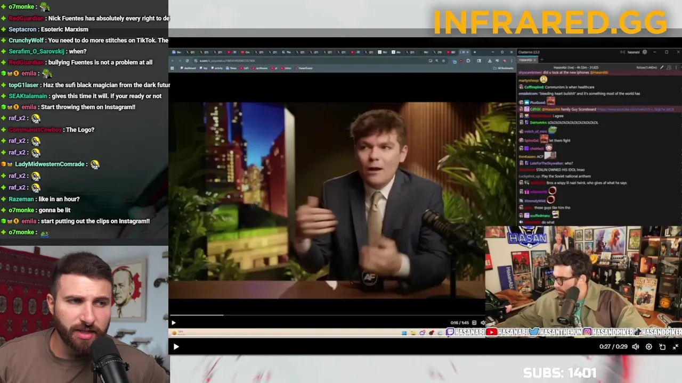Open the Windows Start menu in taskbar

[404, 333]
